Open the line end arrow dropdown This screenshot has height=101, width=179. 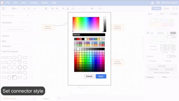pyautogui.click(x=172, y=42)
